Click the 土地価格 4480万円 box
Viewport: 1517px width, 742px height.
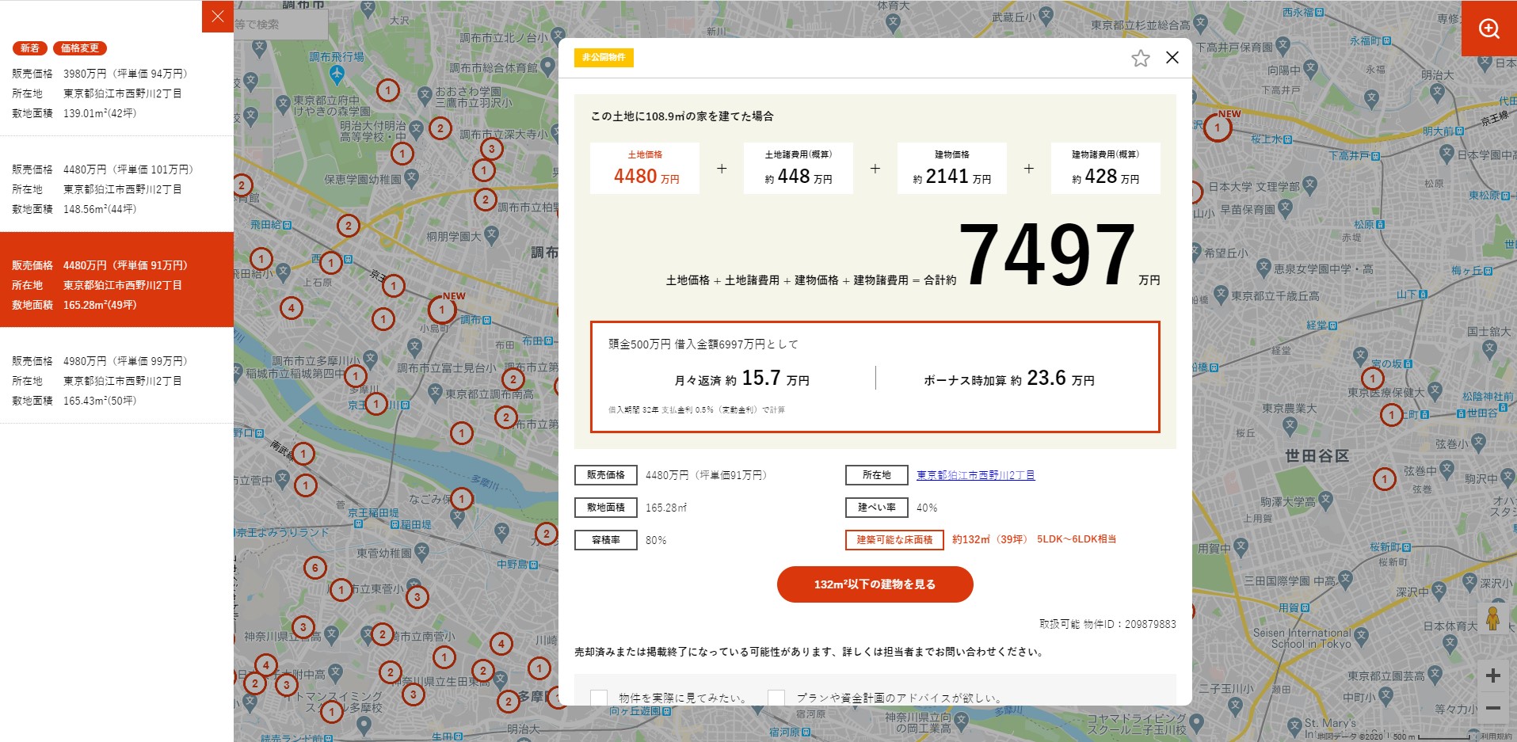645,168
